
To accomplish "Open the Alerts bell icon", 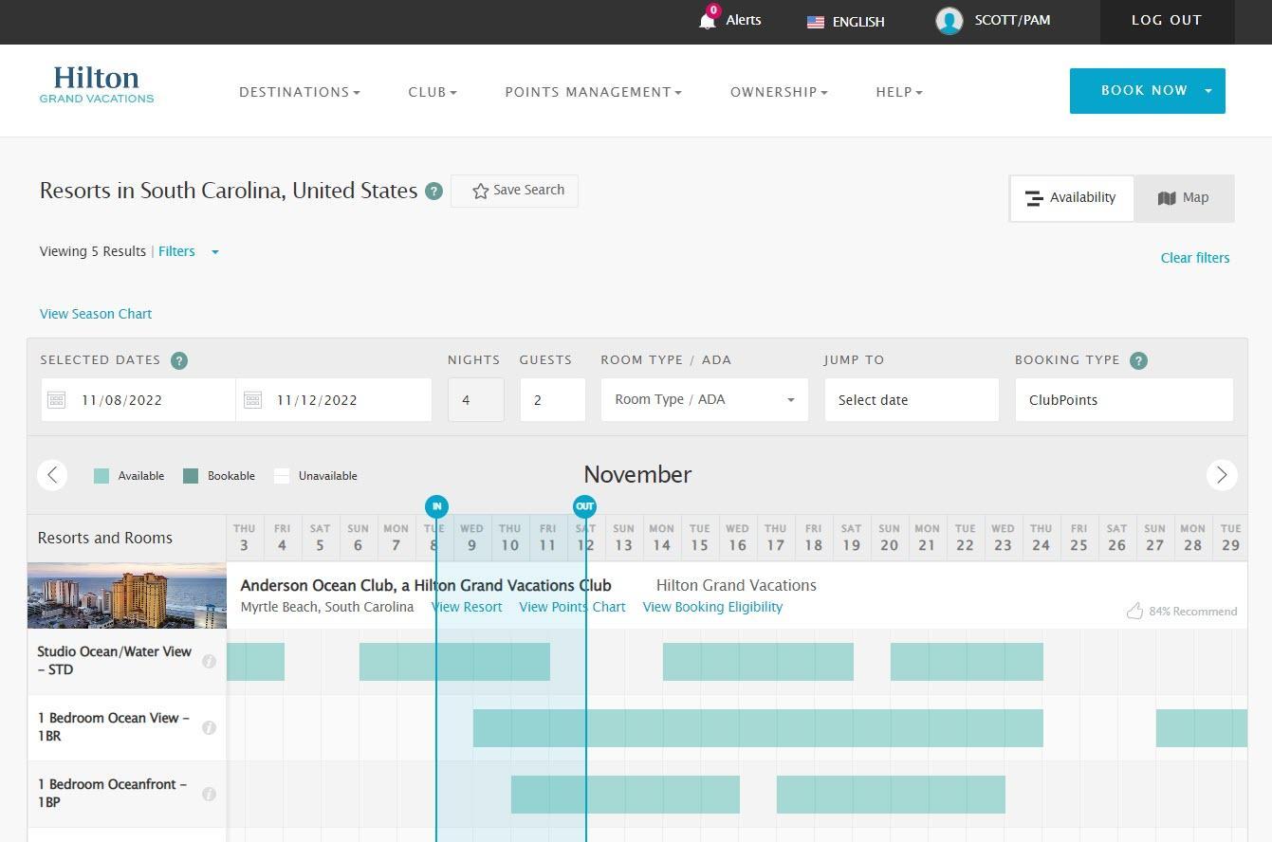I will click(708, 20).
